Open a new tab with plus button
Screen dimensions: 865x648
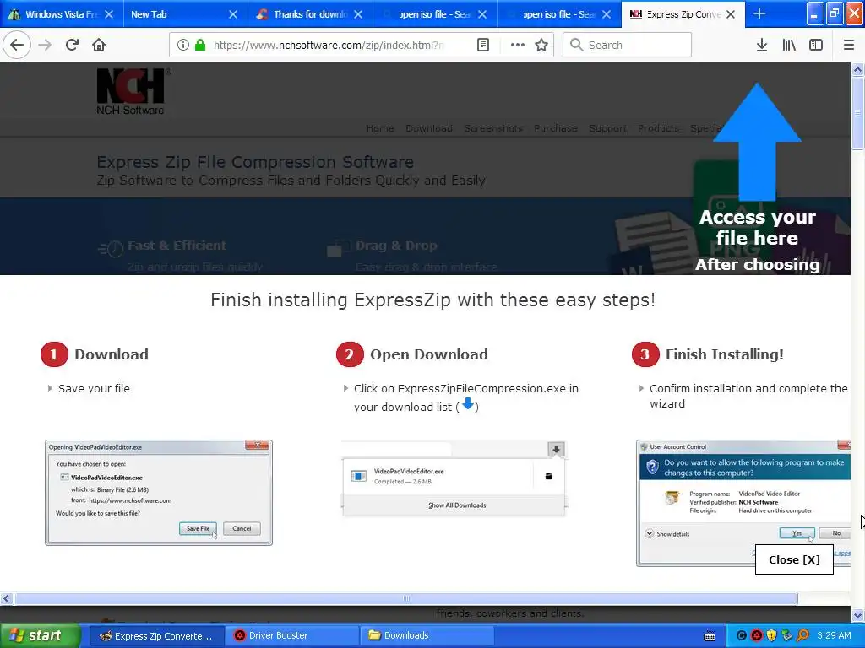coord(759,13)
